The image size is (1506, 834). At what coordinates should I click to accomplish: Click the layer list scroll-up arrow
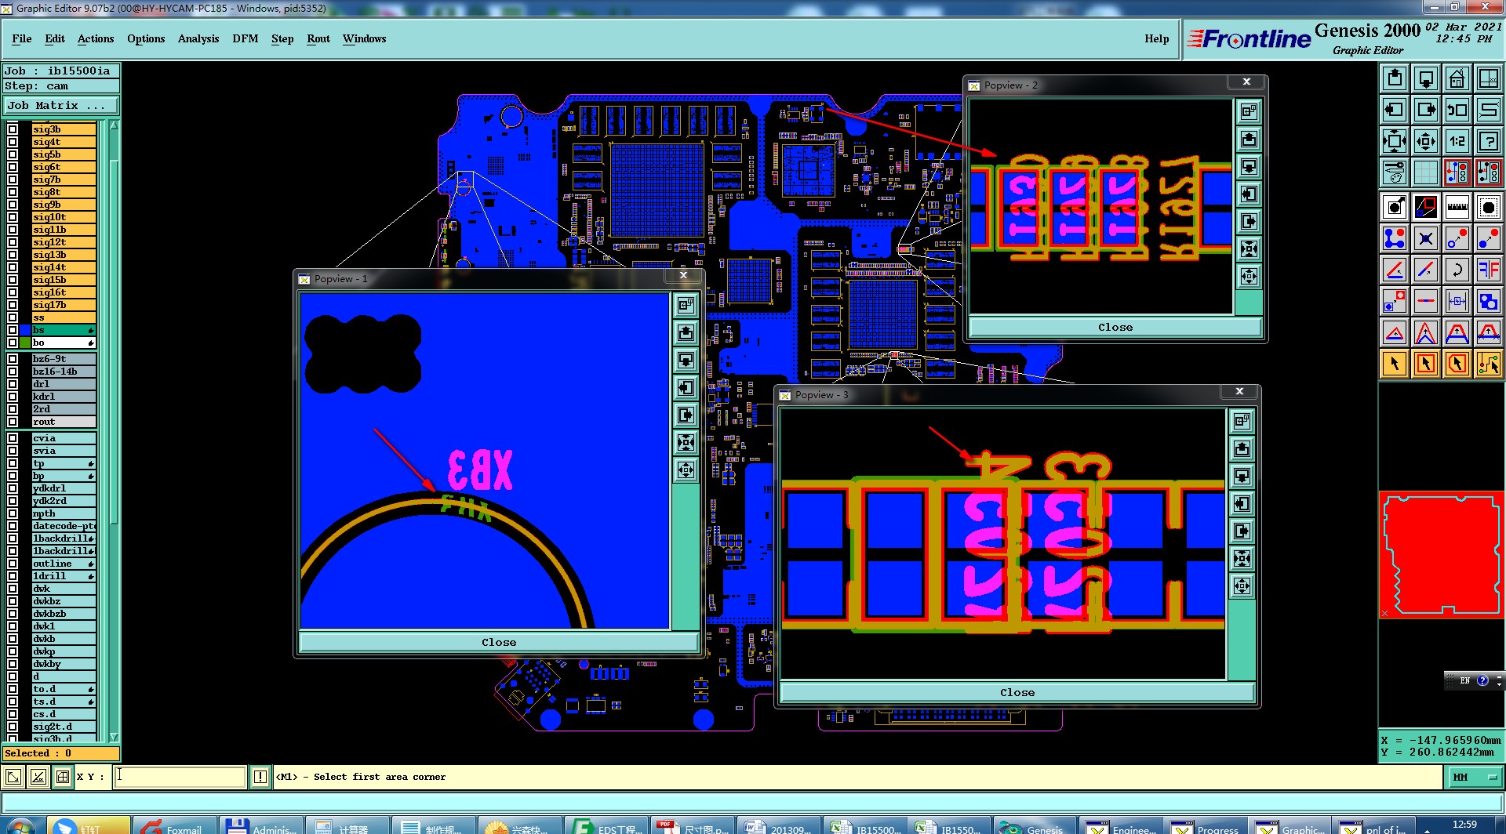[x=115, y=125]
